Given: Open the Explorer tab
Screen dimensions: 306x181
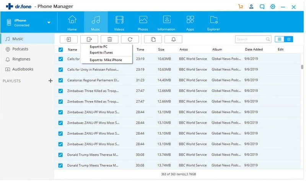Looking at the screenshot, I should click(213, 23).
